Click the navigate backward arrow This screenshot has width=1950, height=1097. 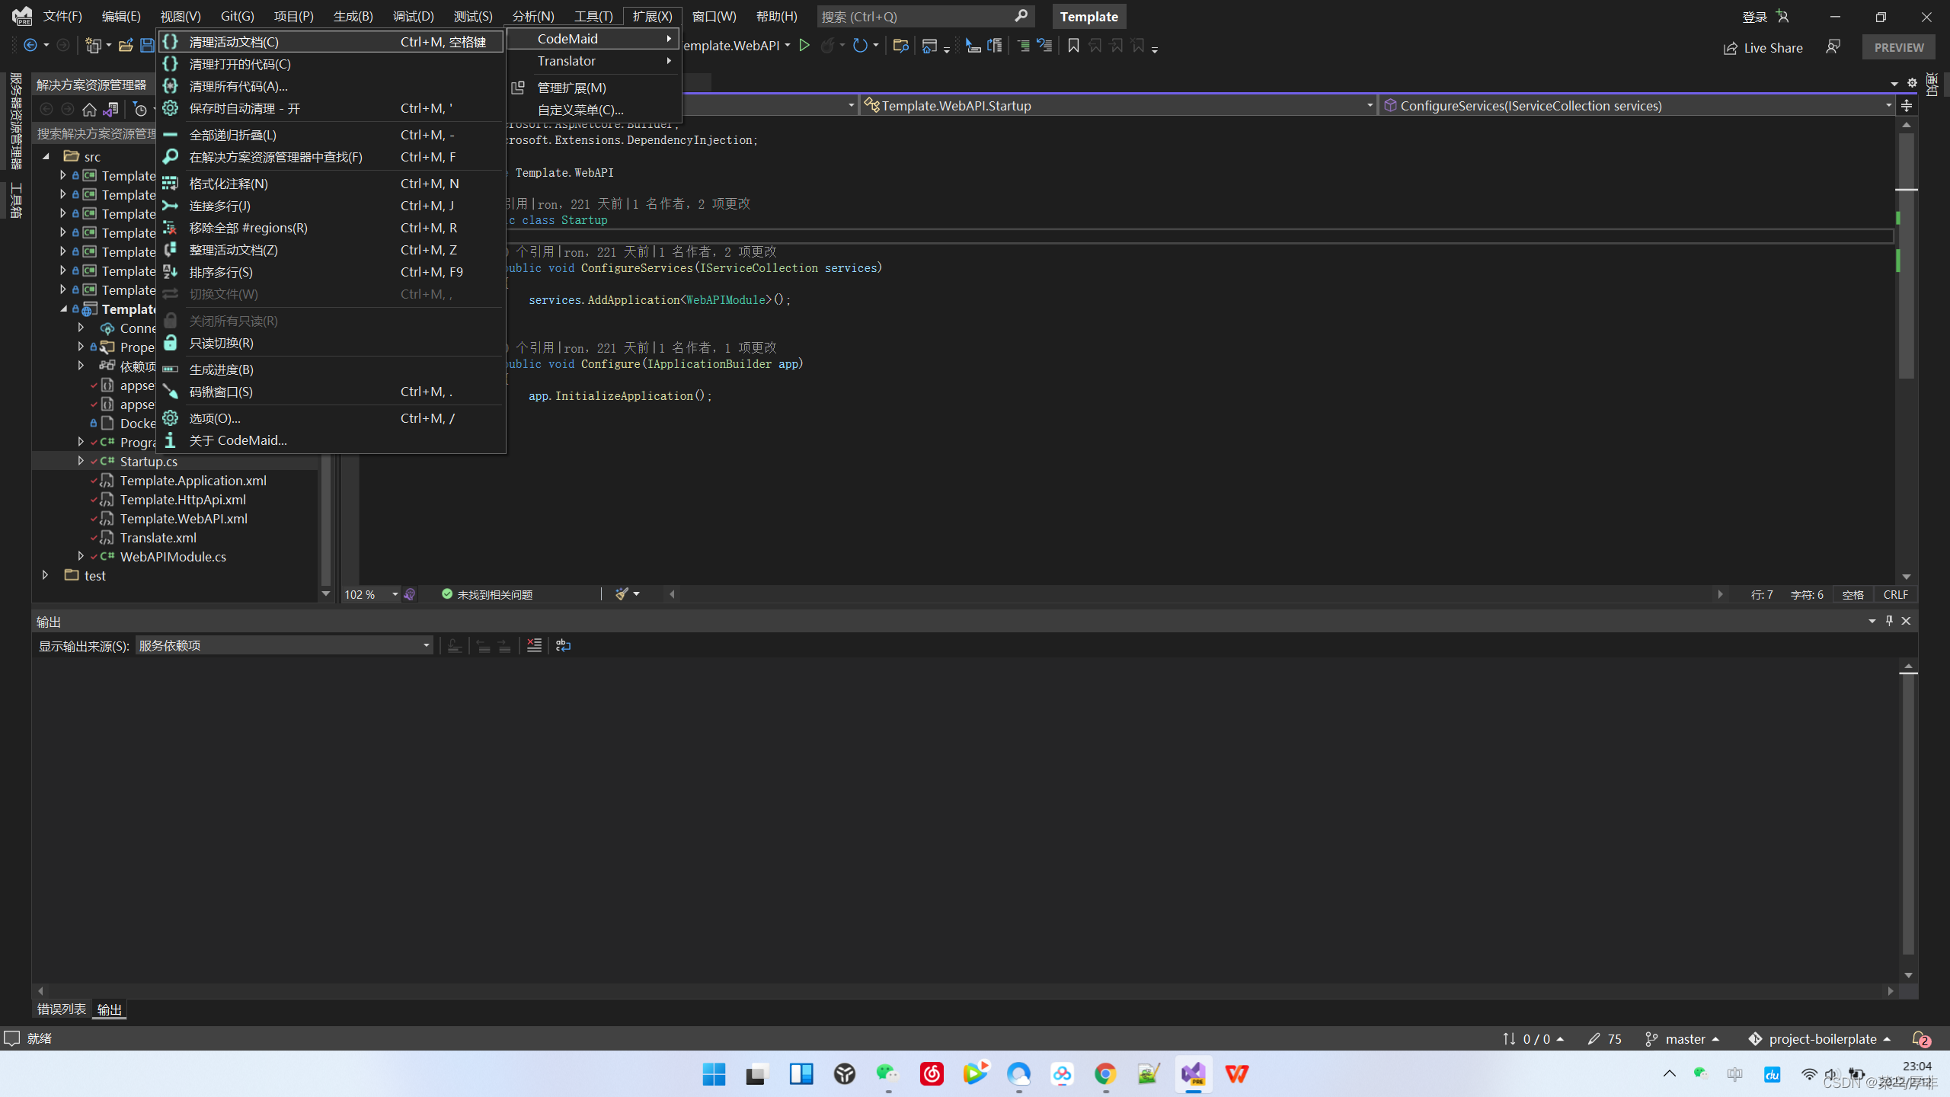click(30, 45)
